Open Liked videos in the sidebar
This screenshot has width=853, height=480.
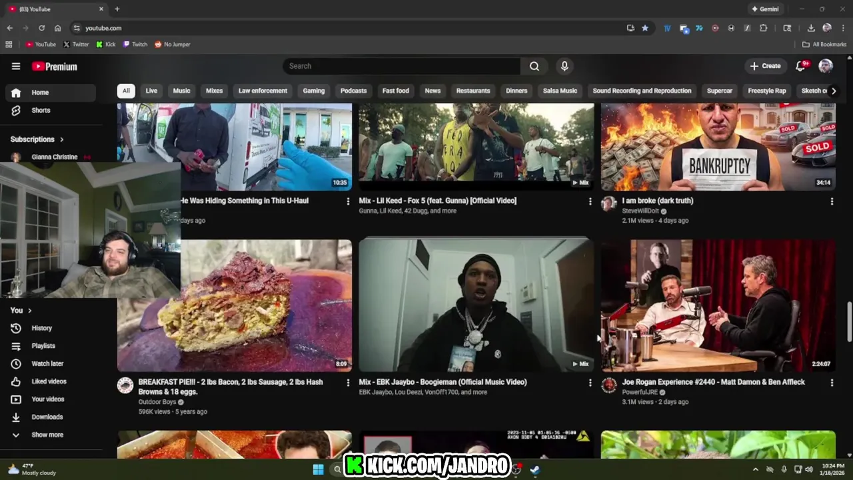51,381
